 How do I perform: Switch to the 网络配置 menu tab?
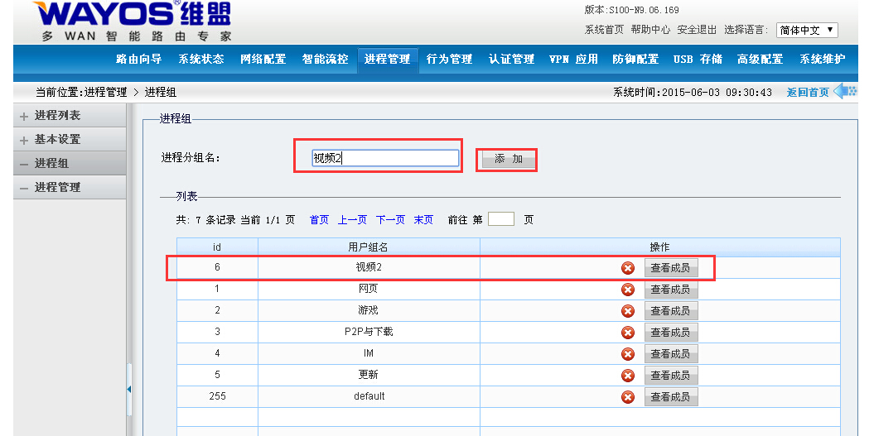pos(263,60)
